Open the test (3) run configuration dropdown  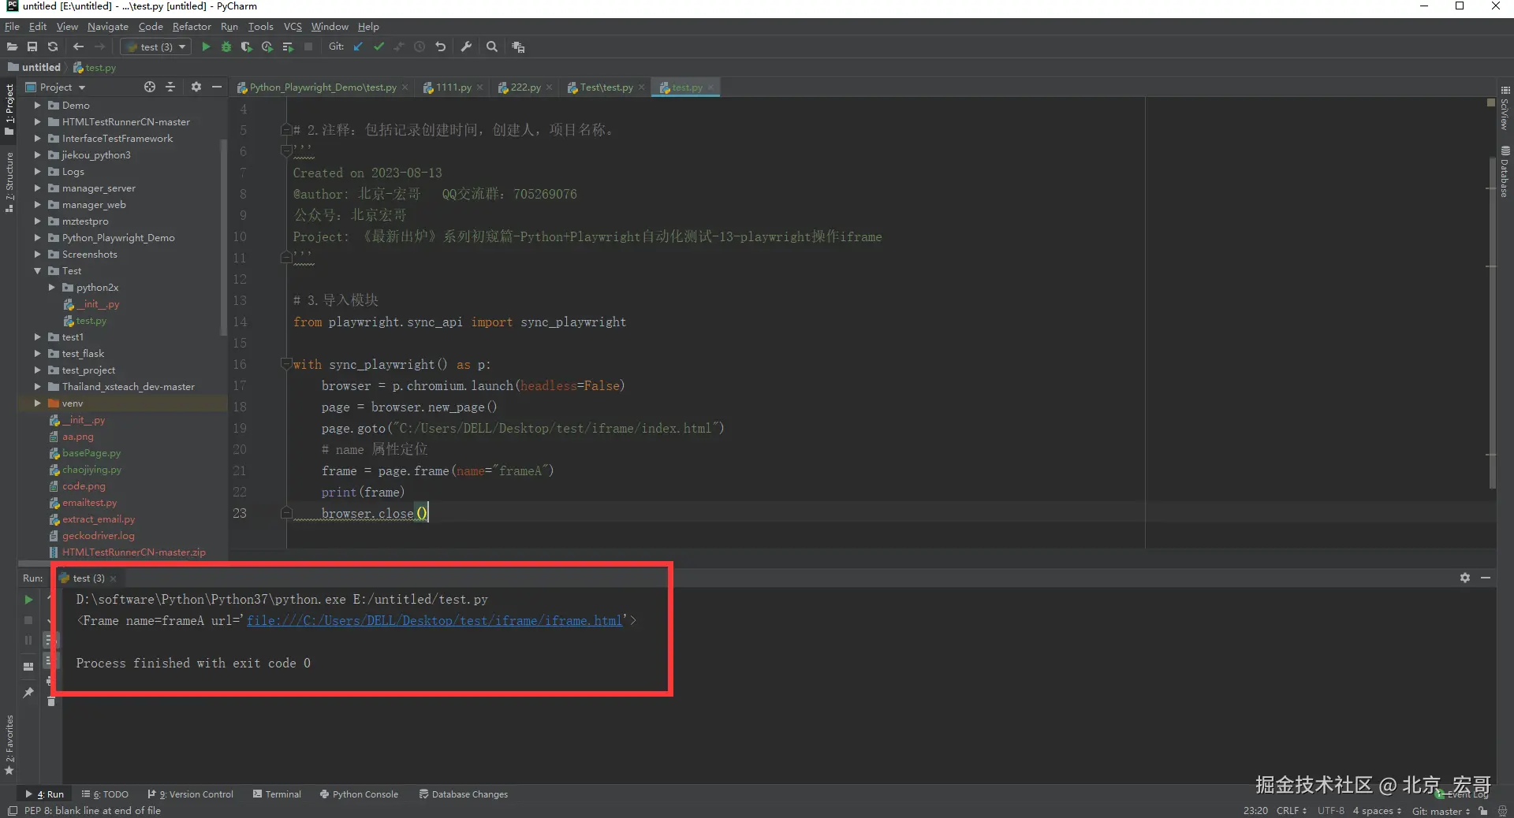tap(156, 47)
